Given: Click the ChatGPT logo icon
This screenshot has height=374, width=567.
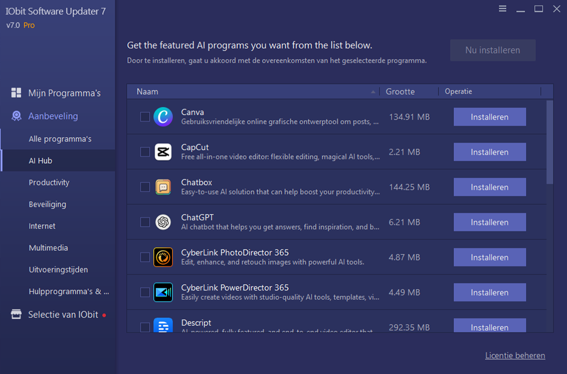Looking at the screenshot, I should tap(163, 222).
